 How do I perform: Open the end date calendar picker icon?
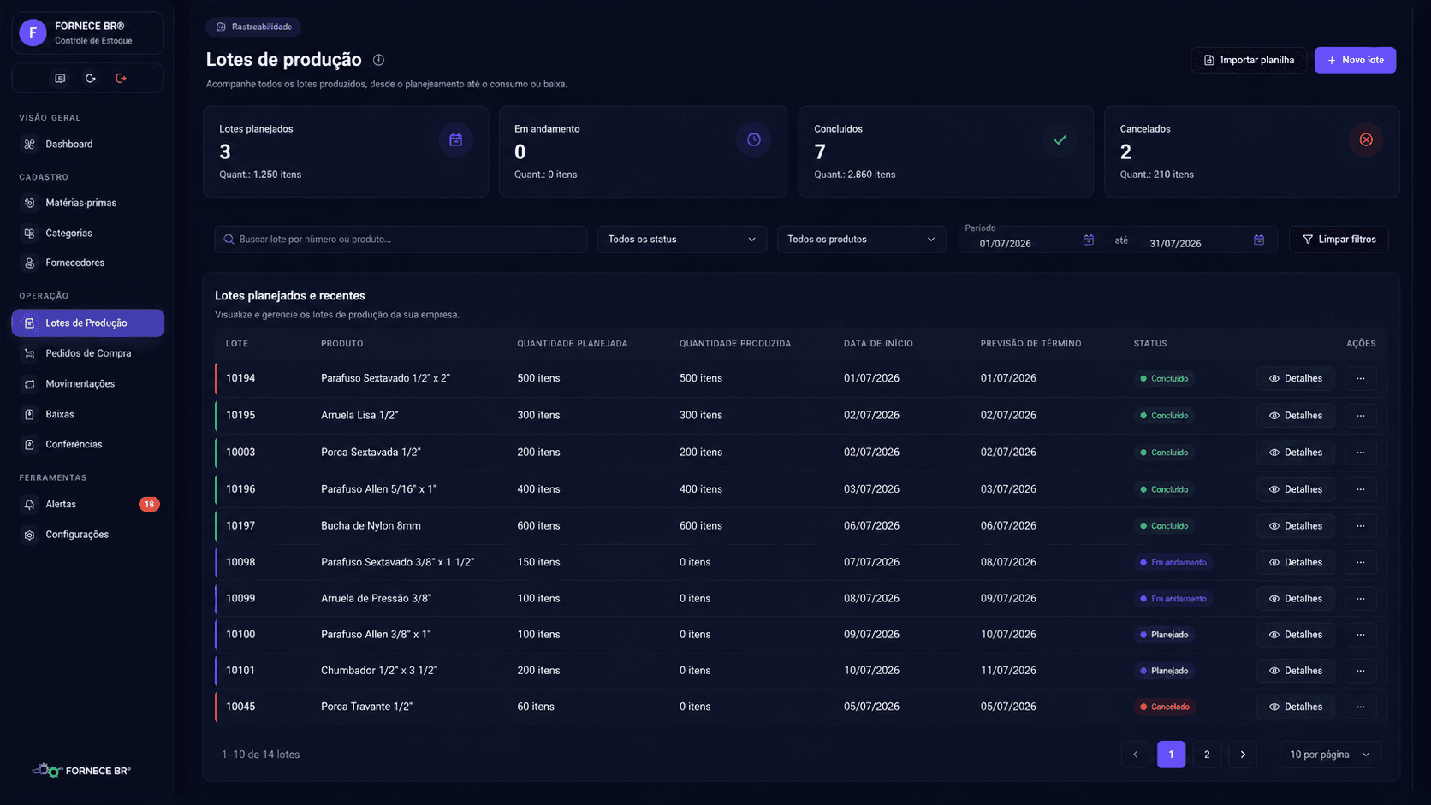(1259, 240)
